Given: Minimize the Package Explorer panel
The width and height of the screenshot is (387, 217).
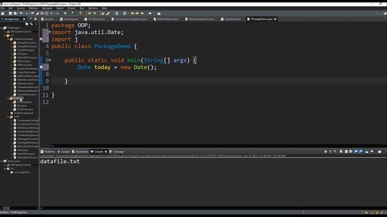Looking at the screenshot, I should [31, 19].
